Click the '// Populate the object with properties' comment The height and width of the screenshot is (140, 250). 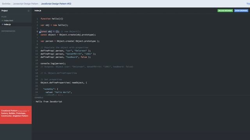tap(64, 47)
